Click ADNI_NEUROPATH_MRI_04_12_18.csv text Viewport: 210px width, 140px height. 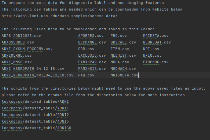pyautogui.click(x=37, y=75)
